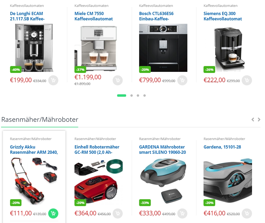265x223 pixels.
Task: Open Miele CM 7550 Kaffeevollautomat title link
Action: [x=94, y=16]
